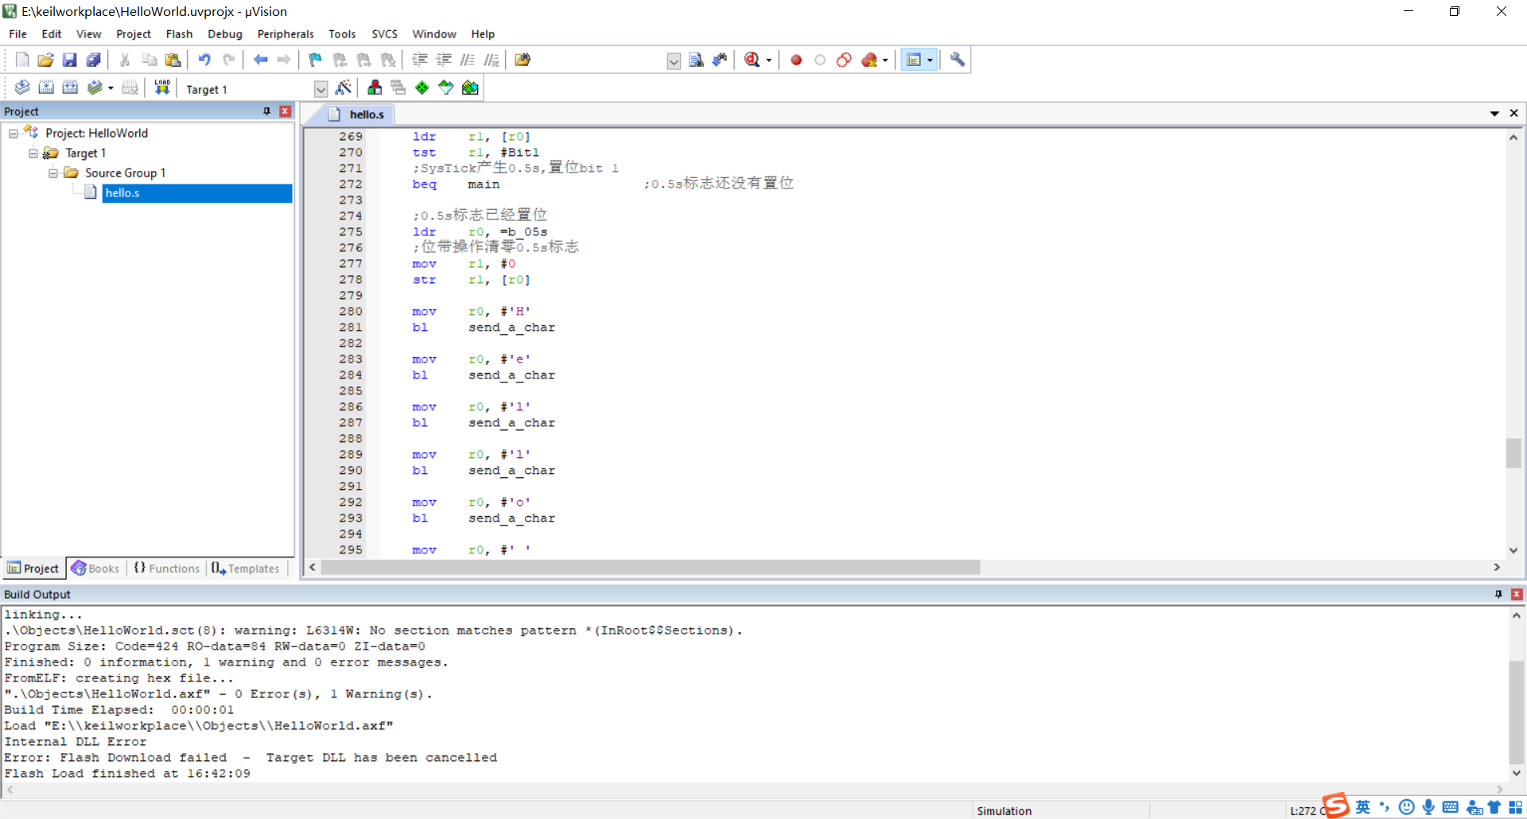Download code to flash with LOAD button

coord(161,87)
